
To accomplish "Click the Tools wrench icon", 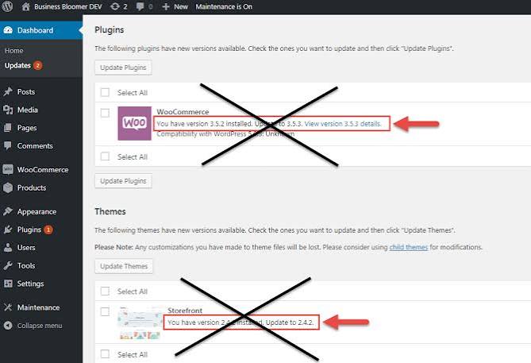I will (x=8, y=265).
